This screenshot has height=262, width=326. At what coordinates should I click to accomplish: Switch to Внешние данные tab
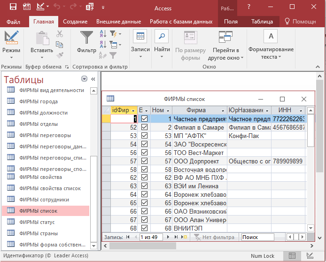(x=118, y=22)
